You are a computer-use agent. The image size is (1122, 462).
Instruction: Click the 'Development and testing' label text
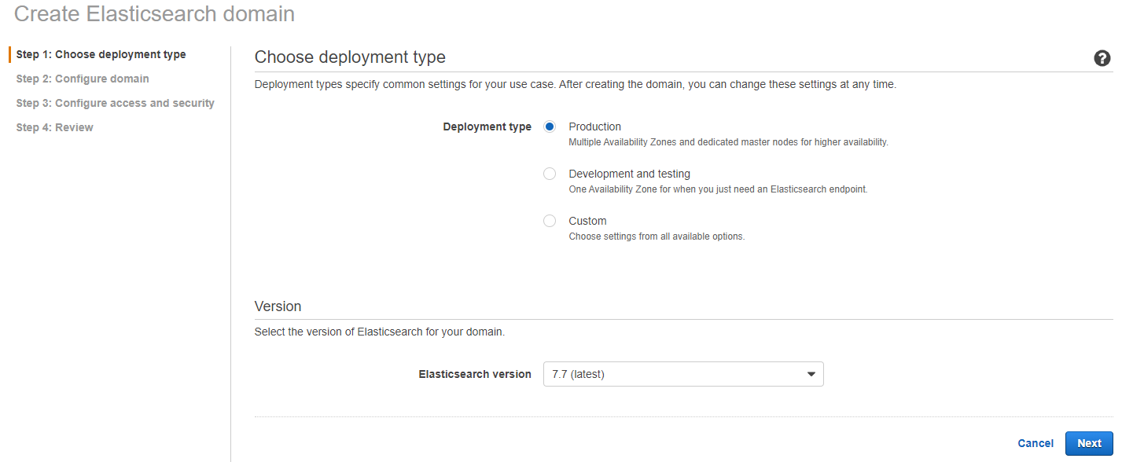pos(629,174)
